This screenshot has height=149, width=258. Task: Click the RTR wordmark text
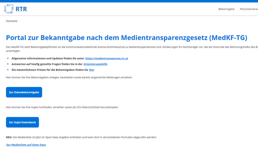pos(21,9)
